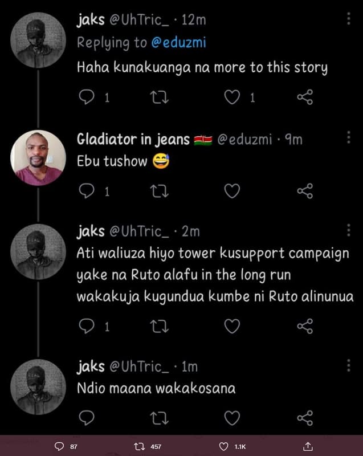
Task: Open the options menu on jaks' first tweet
Action: tap(350, 19)
